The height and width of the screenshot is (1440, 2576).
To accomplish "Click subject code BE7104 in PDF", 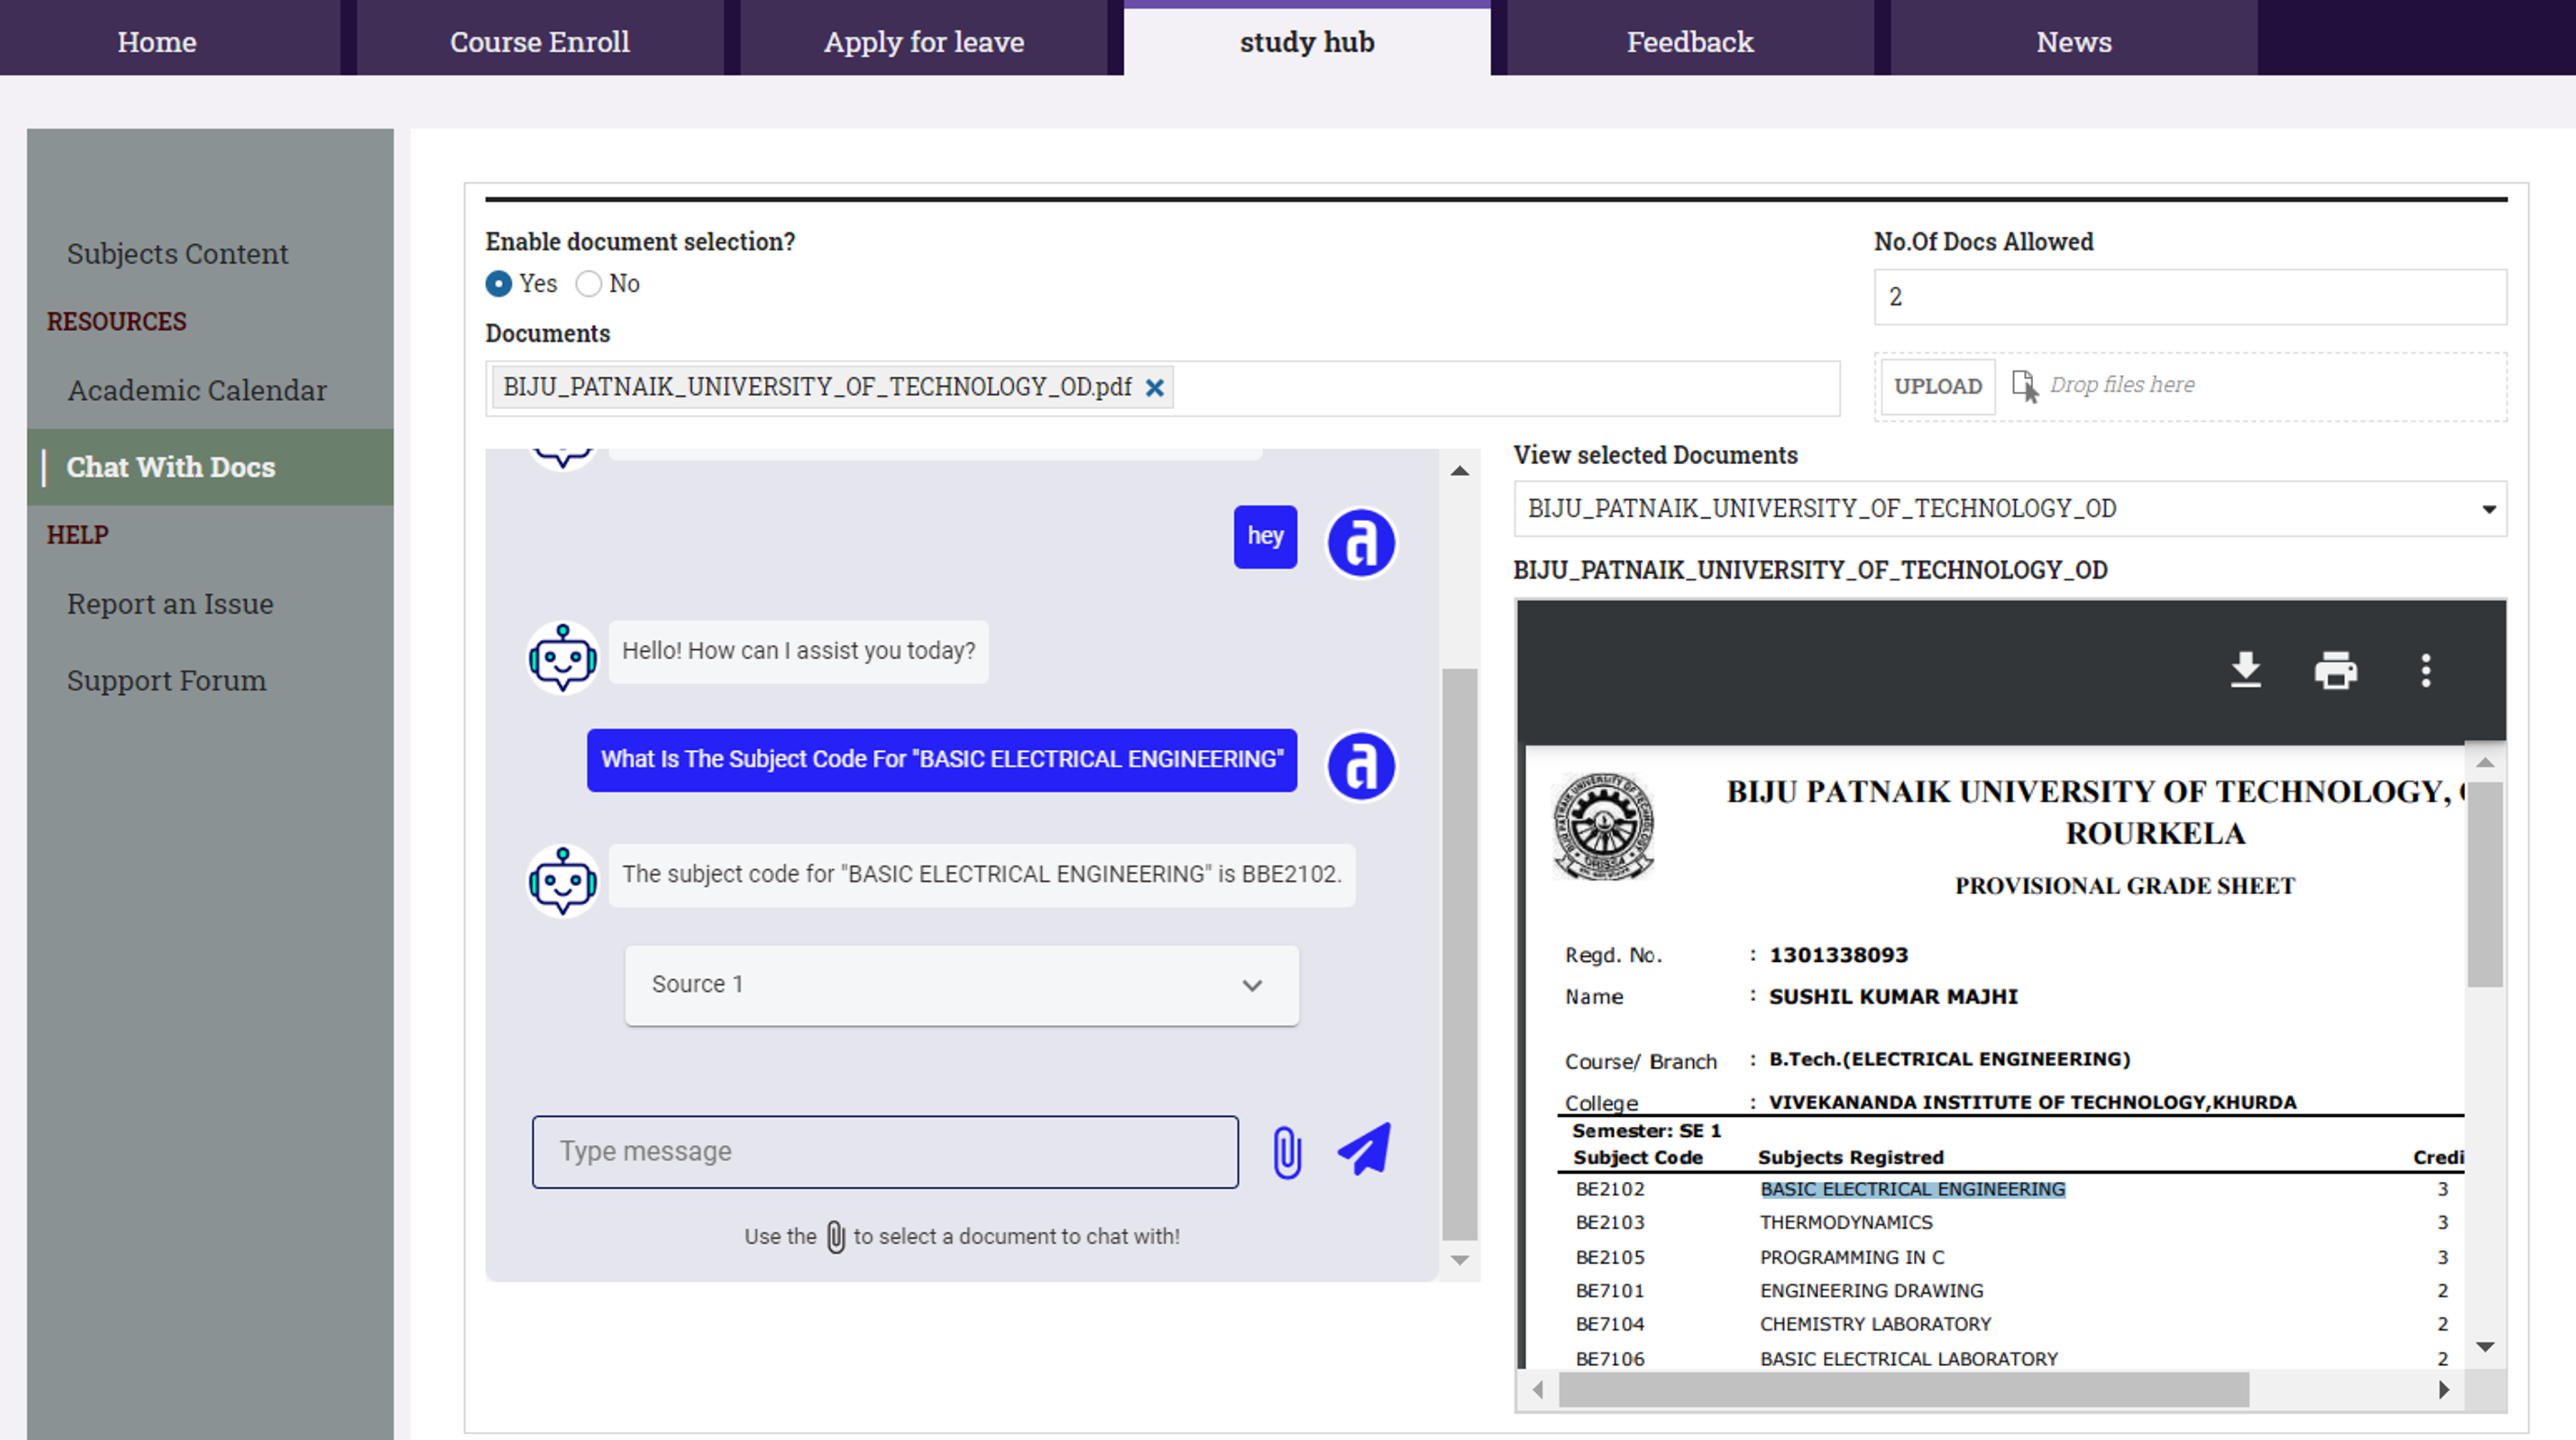I will 1610,1325.
